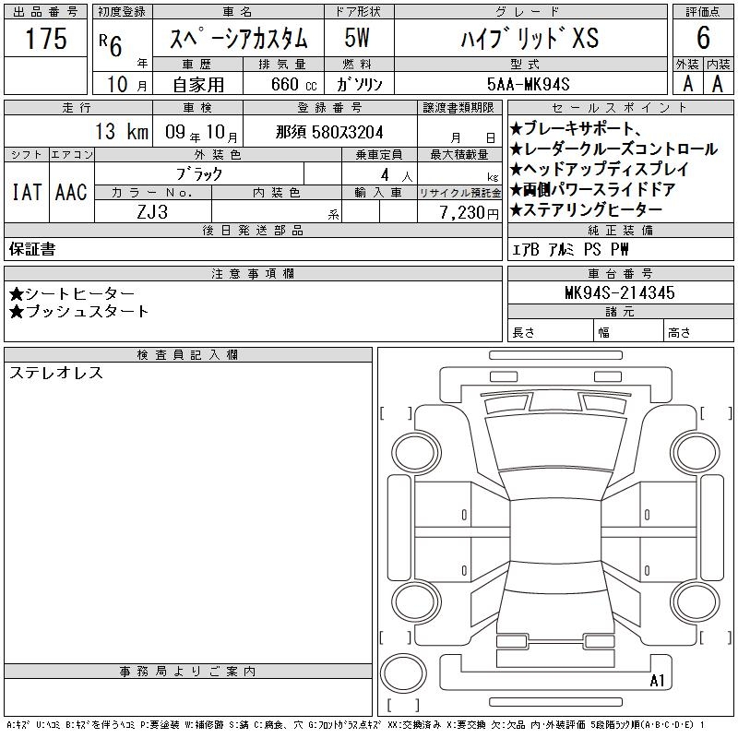Click the lot number 175
This screenshot has height=738, width=738.
(46, 39)
